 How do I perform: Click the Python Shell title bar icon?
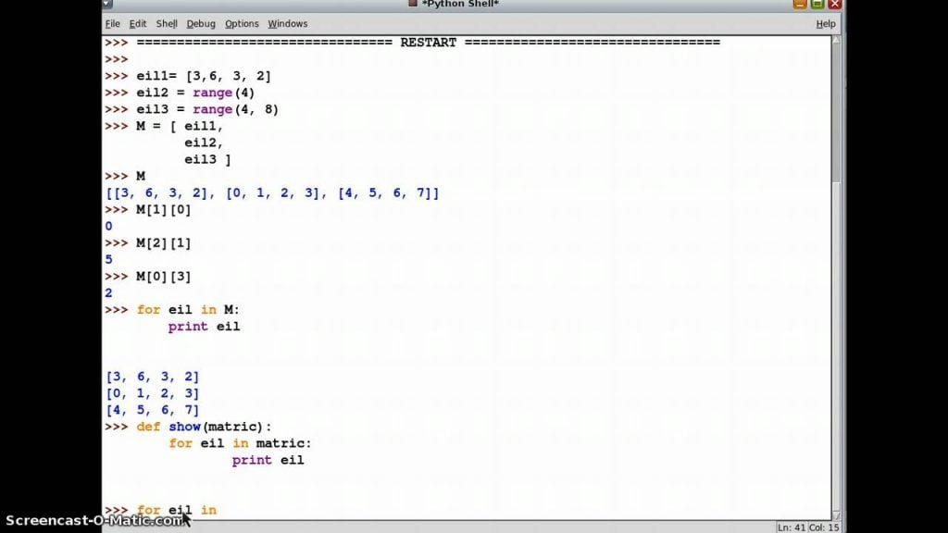pyautogui.click(x=413, y=4)
